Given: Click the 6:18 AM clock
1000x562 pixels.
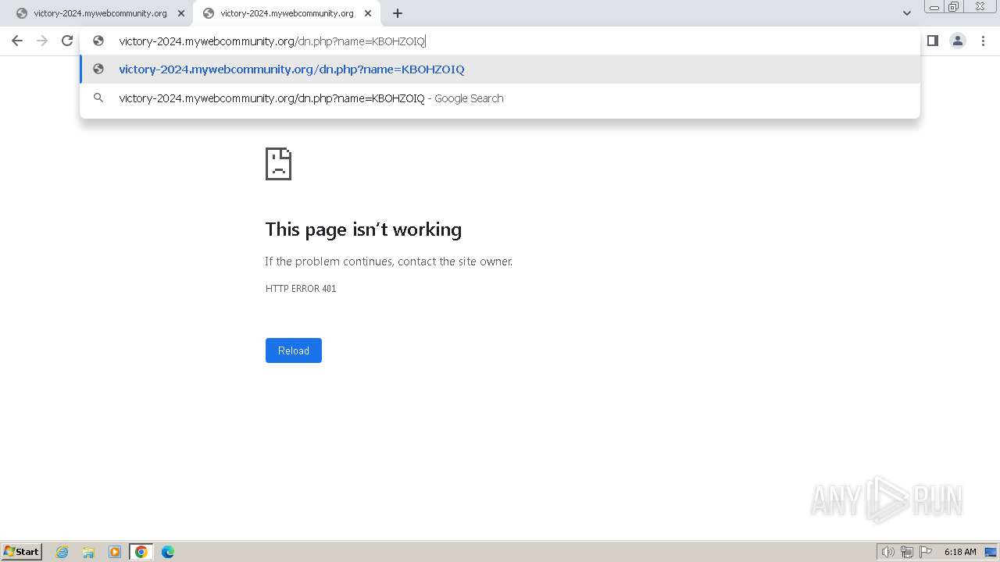Looking at the screenshot, I should (960, 552).
